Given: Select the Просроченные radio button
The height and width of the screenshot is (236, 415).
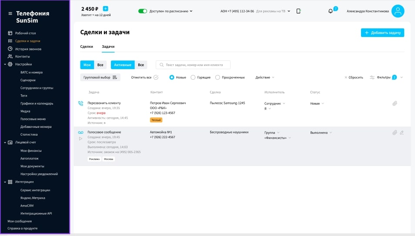Looking at the screenshot, I should pos(218,77).
